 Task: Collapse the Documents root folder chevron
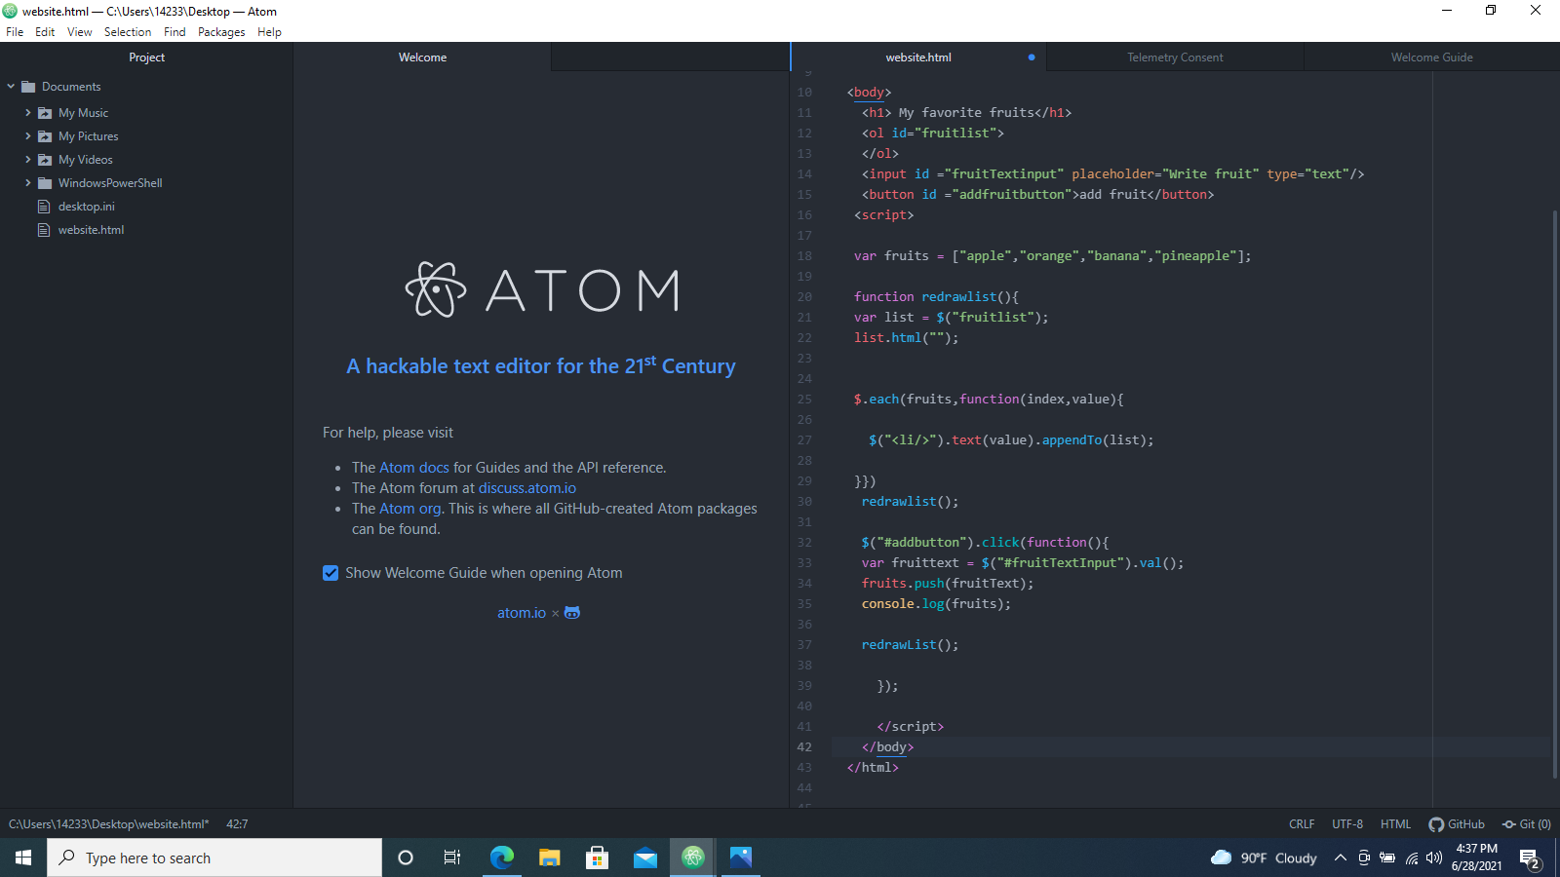coord(11,87)
